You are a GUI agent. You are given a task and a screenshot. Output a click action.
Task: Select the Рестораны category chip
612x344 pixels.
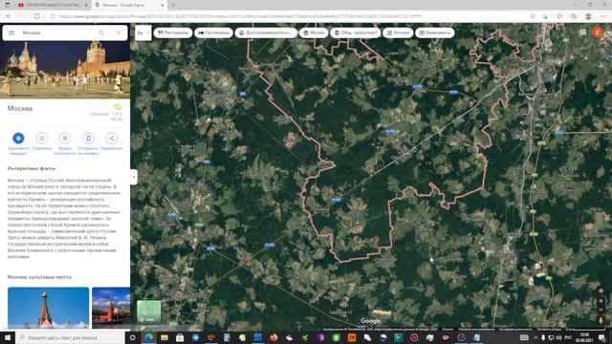pos(173,32)
